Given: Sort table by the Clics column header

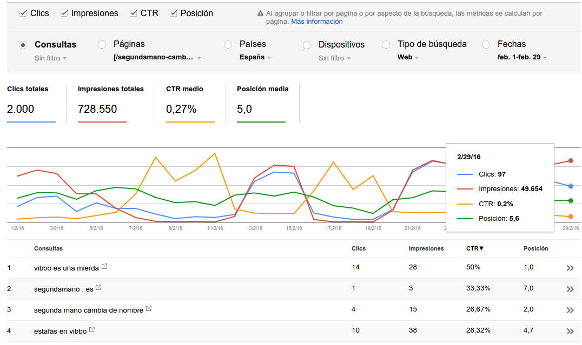Looking at the screenshot, I should click(359, 248).
